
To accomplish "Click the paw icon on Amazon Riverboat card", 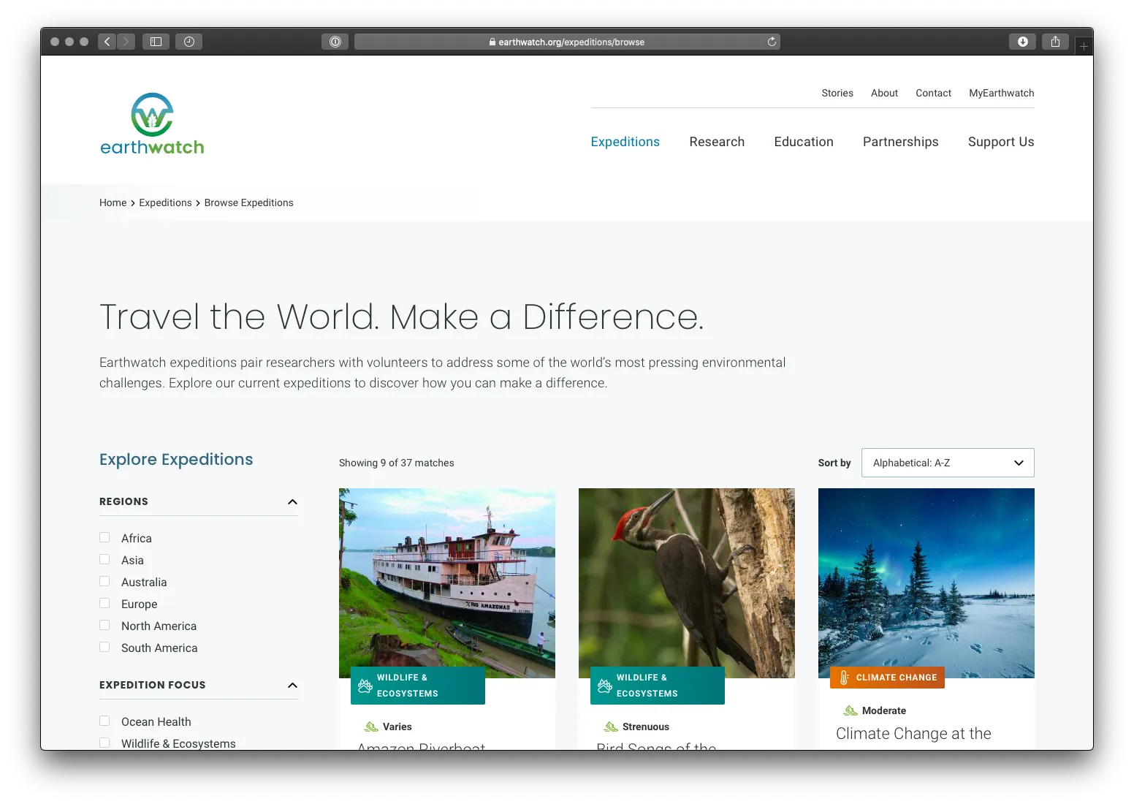I will (x=365, y=686).
